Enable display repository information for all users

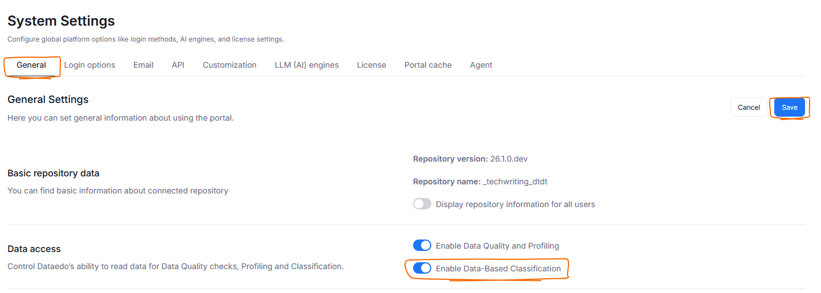tap(422, 204)
